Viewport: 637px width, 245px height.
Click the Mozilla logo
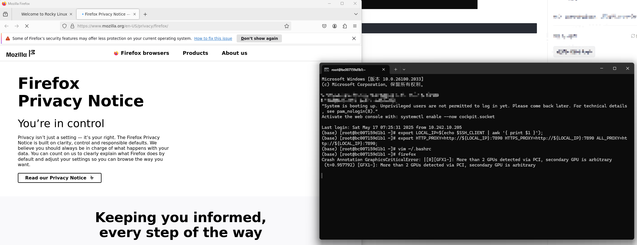(x=21, y=53)
